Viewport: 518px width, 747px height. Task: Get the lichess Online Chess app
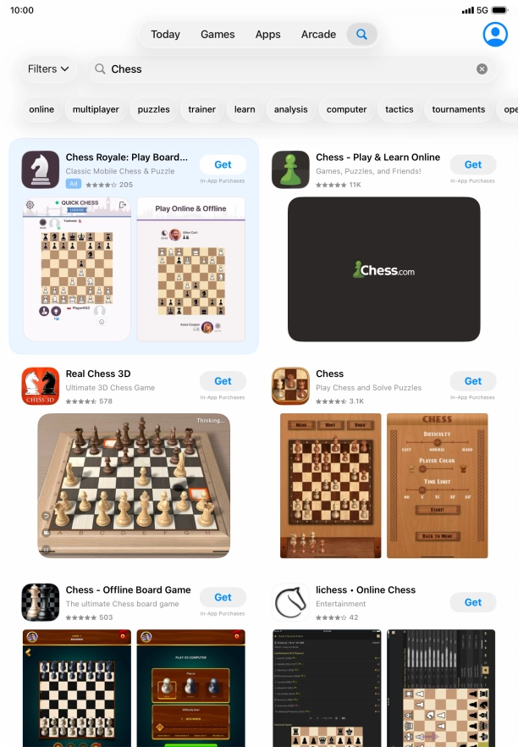[473, 602]
